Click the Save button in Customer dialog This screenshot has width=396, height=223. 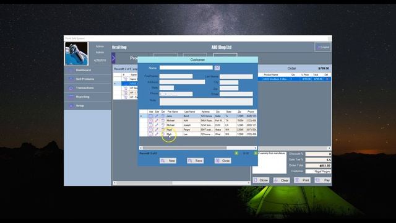click(196, 161)
